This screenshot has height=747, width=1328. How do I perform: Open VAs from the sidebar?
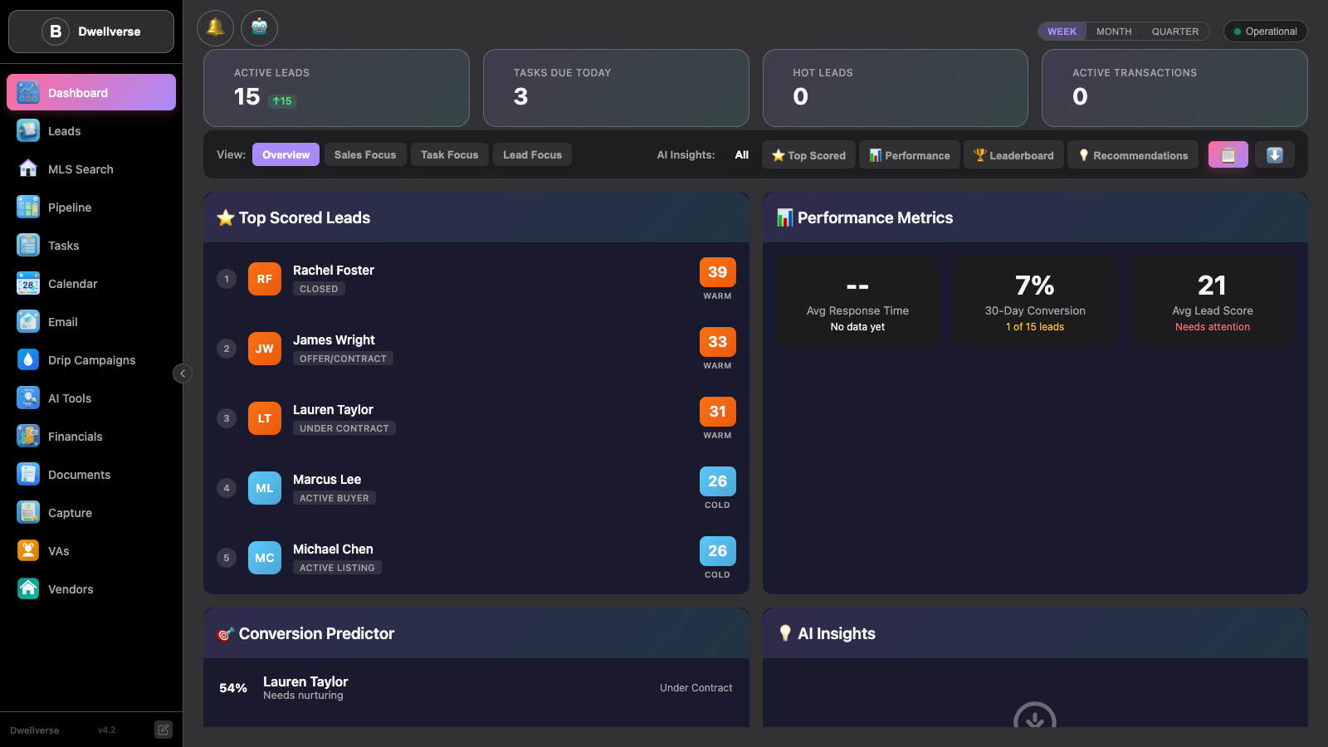[x=91, y=551]
